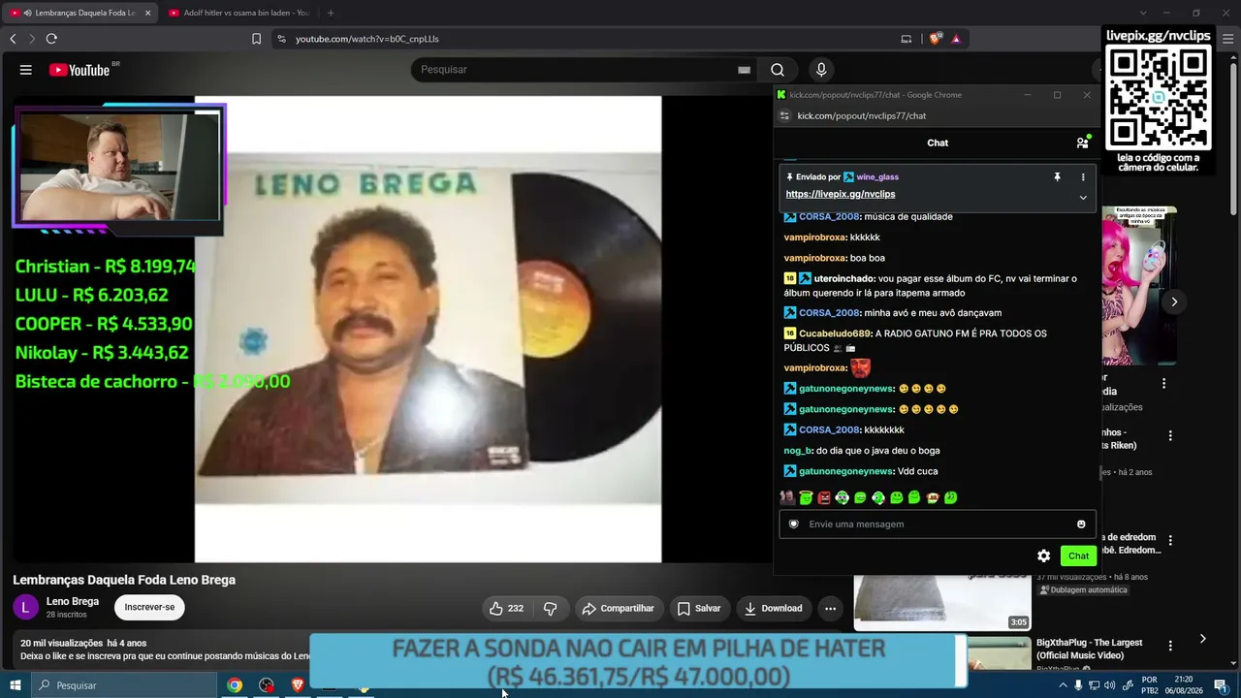Close the Lembranças Daquela Foda tab
The height and width of the screenshot is (698, 1241).
click(148, 13)
